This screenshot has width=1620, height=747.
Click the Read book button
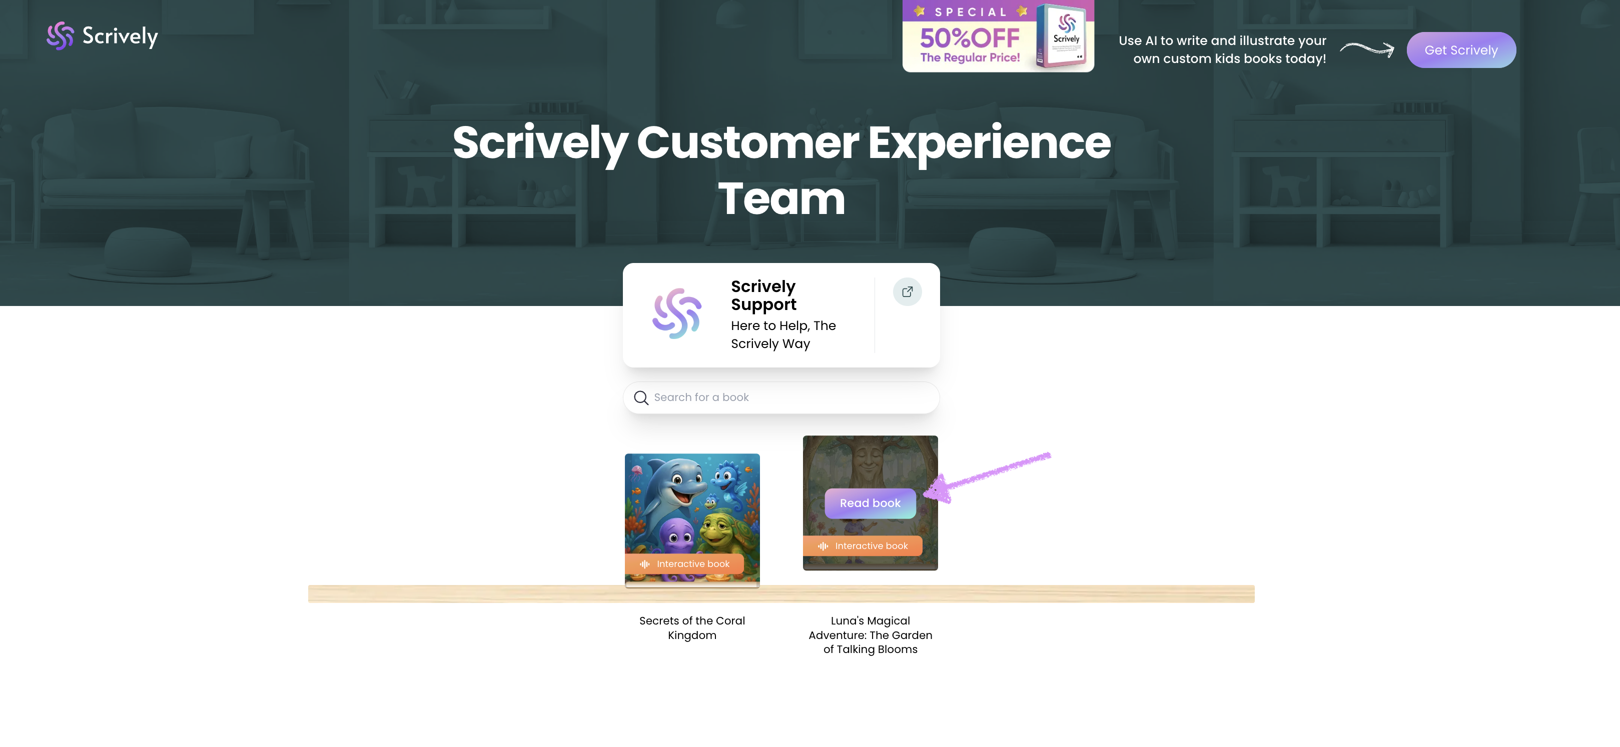click(x=870, y=503)
